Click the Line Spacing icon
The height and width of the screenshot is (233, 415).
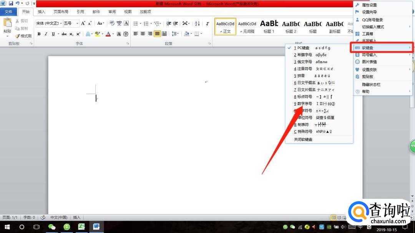(174, 34)
